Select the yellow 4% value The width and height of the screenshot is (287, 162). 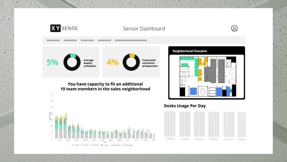(x=113, y=62)
